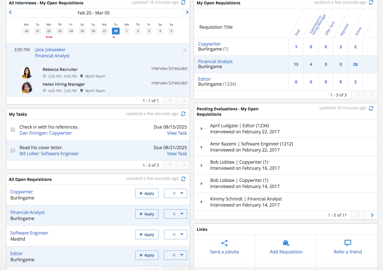Apply to the Financial Analyst requisition
Image resolution: width=383 pixels, height=270 pixels.
[x=147, y=214]
